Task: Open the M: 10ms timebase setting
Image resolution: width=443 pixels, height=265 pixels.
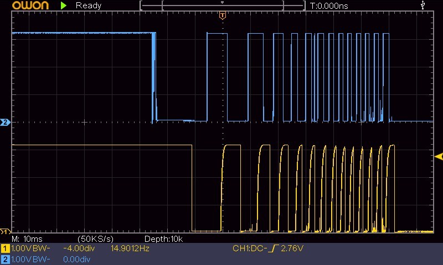Action: [27, 239]
